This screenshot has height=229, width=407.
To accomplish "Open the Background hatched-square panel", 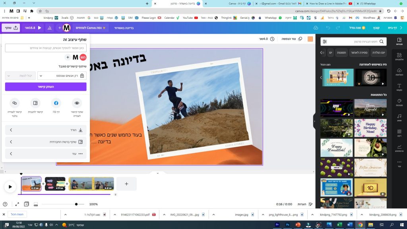I will click(399, 133).
